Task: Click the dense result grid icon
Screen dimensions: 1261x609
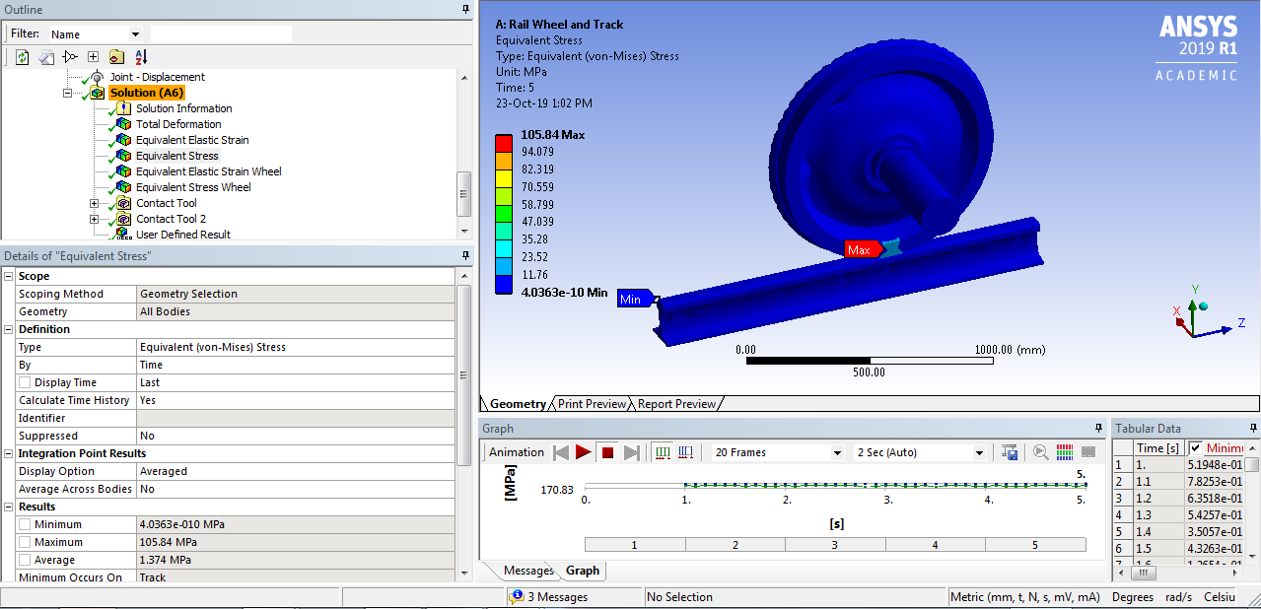Action: (x=1063, y=451)
